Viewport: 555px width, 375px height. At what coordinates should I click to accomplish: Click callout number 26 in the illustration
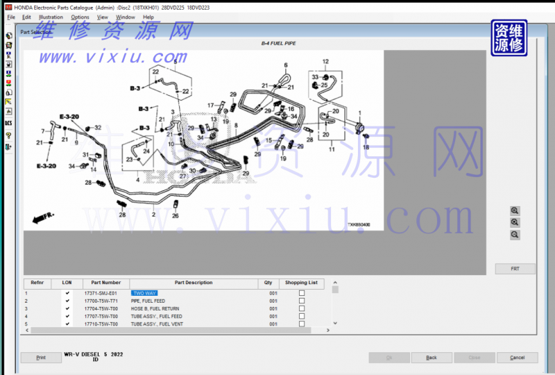coord(176,215)
